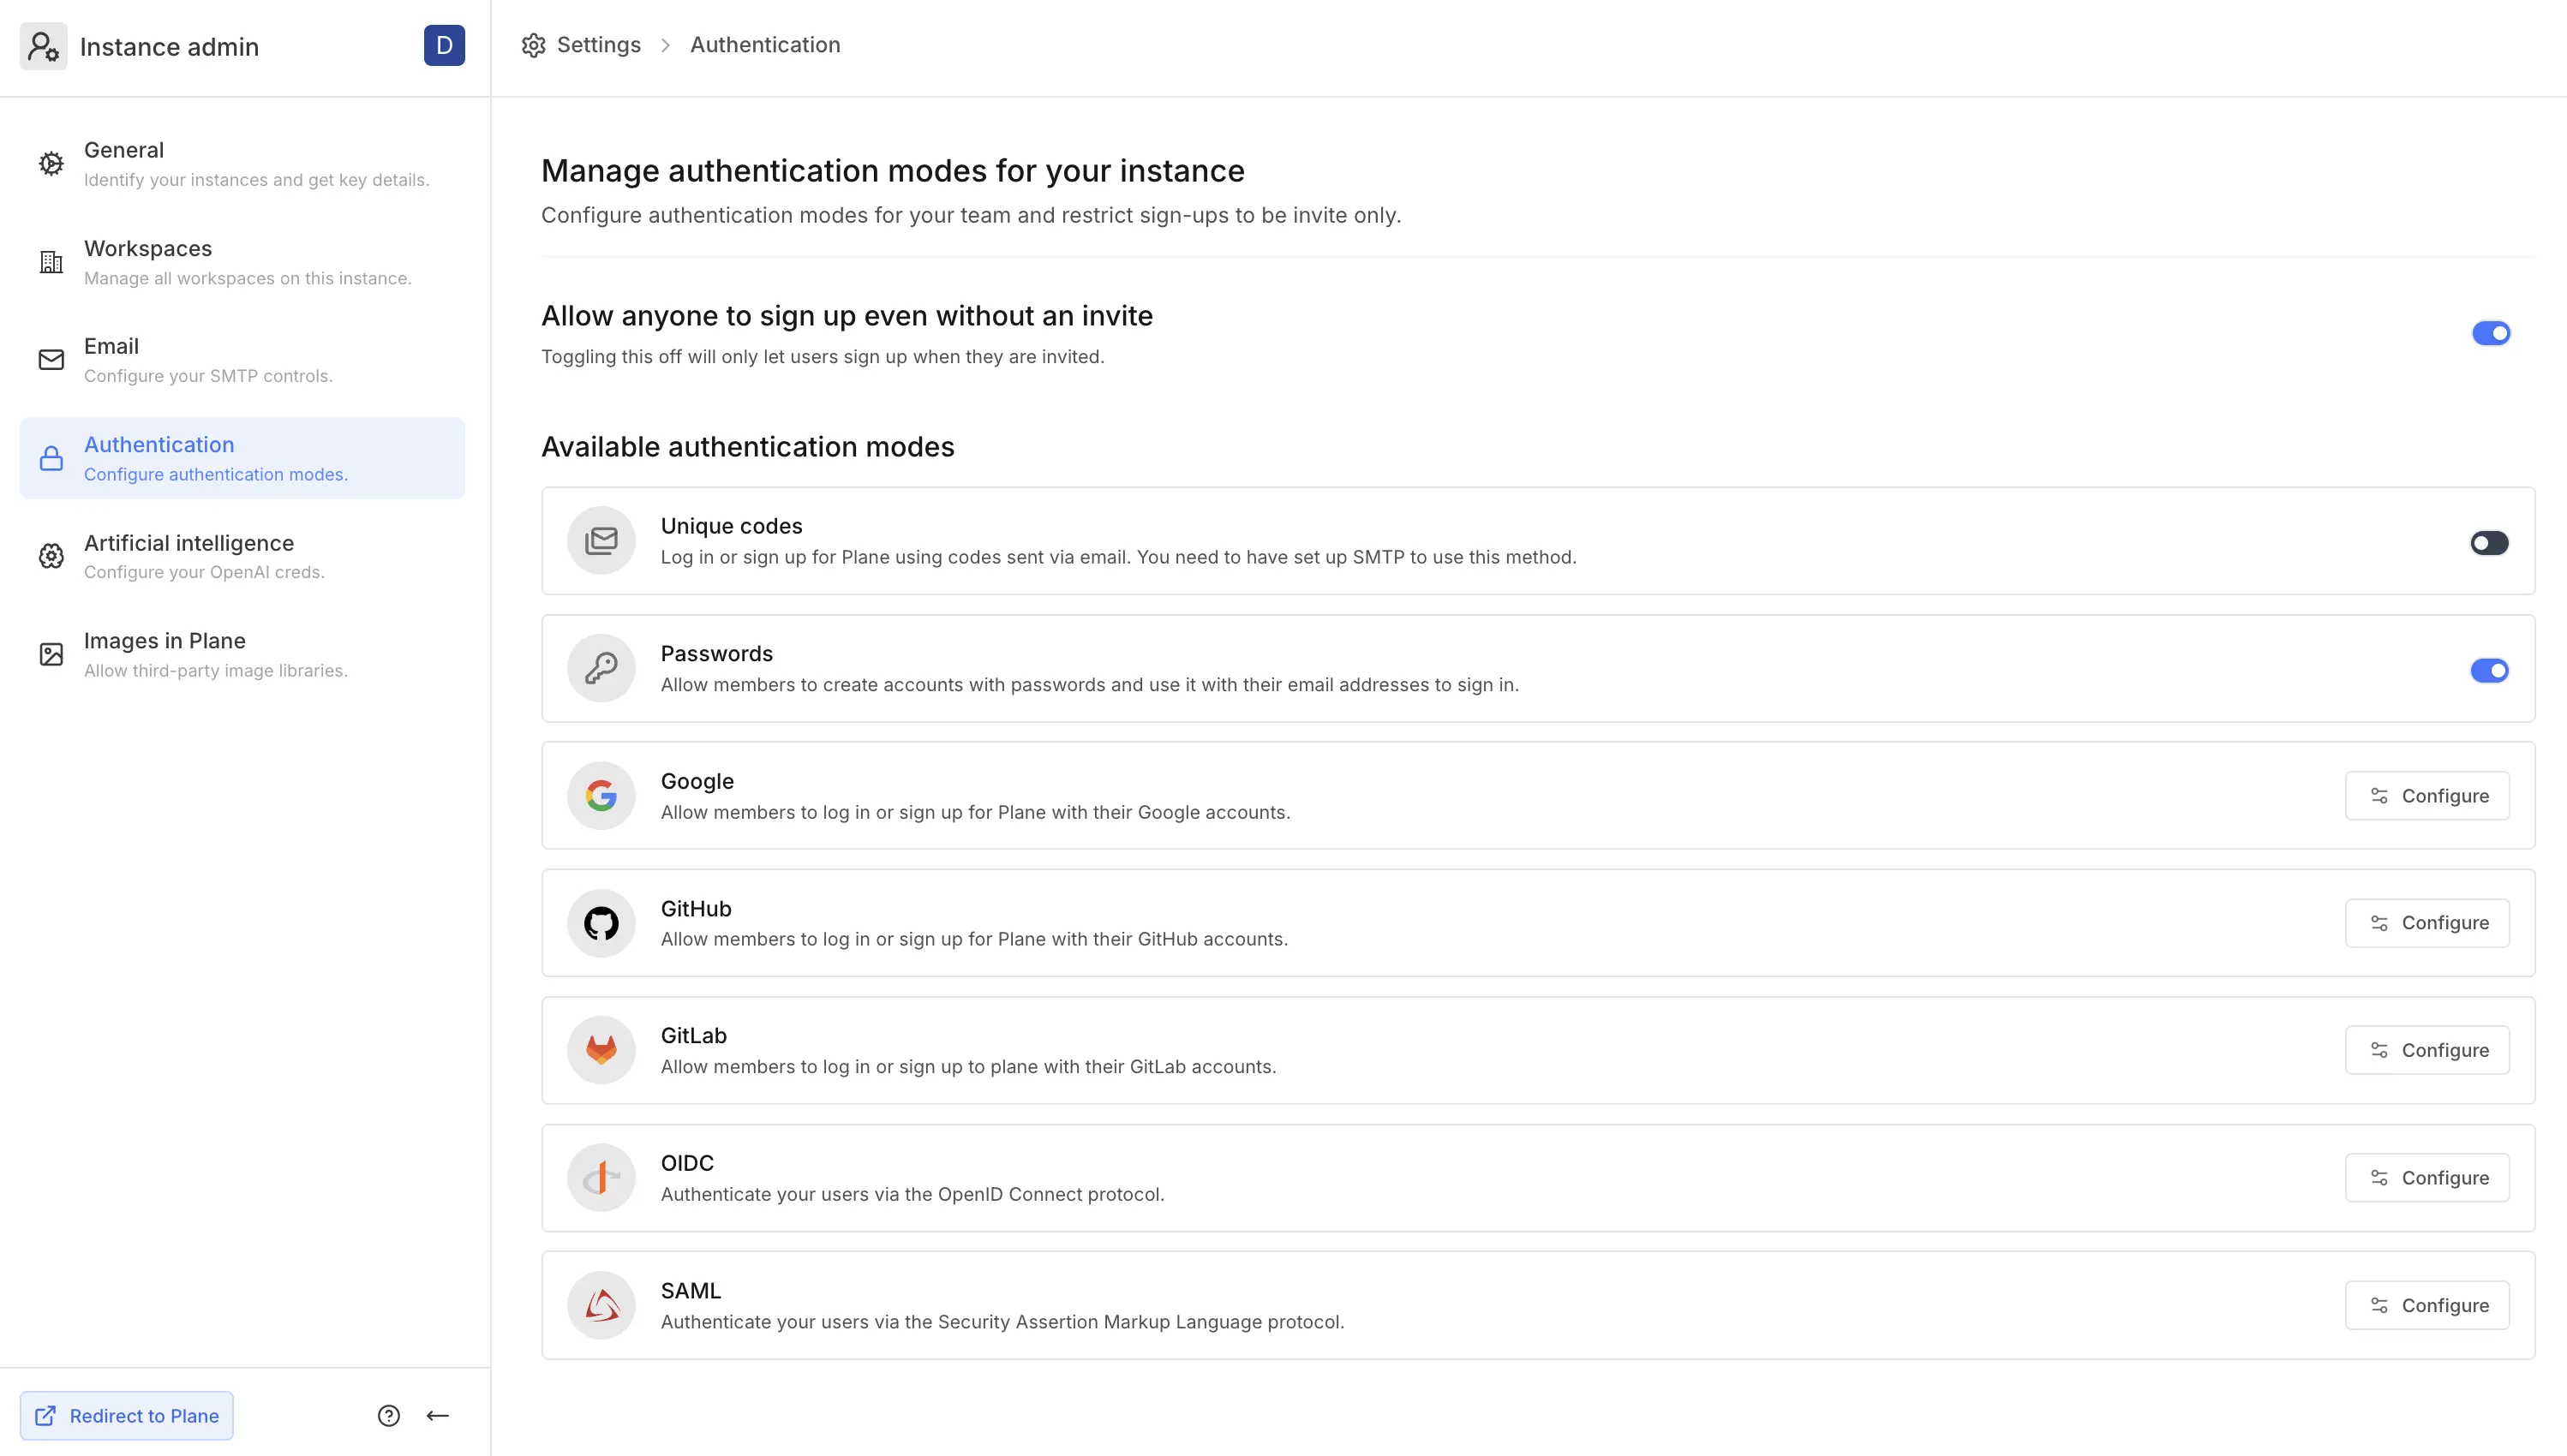Viewport: 2567px width, 1456px height.
Task: Click the Settings gear icon in breadcrumb
Action: pyautogui.click(x=534, y=45)
